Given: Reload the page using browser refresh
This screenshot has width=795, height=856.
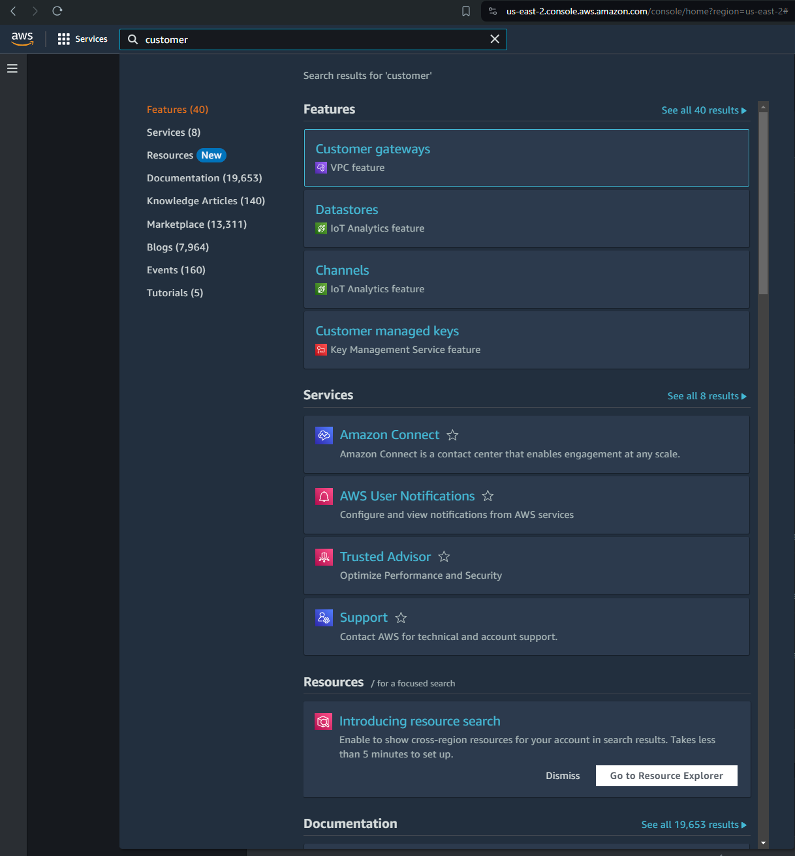Looking at the screenshot, I should (57, 11).
